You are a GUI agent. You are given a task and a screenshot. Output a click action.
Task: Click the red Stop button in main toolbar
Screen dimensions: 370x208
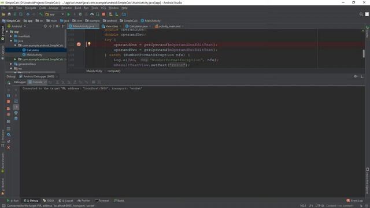(103, 14)
